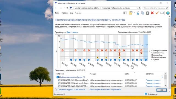Toggle the preview pane toolbar icon
Image resolution: width=176 pixels, height=99 pixels.
(125, 13)
